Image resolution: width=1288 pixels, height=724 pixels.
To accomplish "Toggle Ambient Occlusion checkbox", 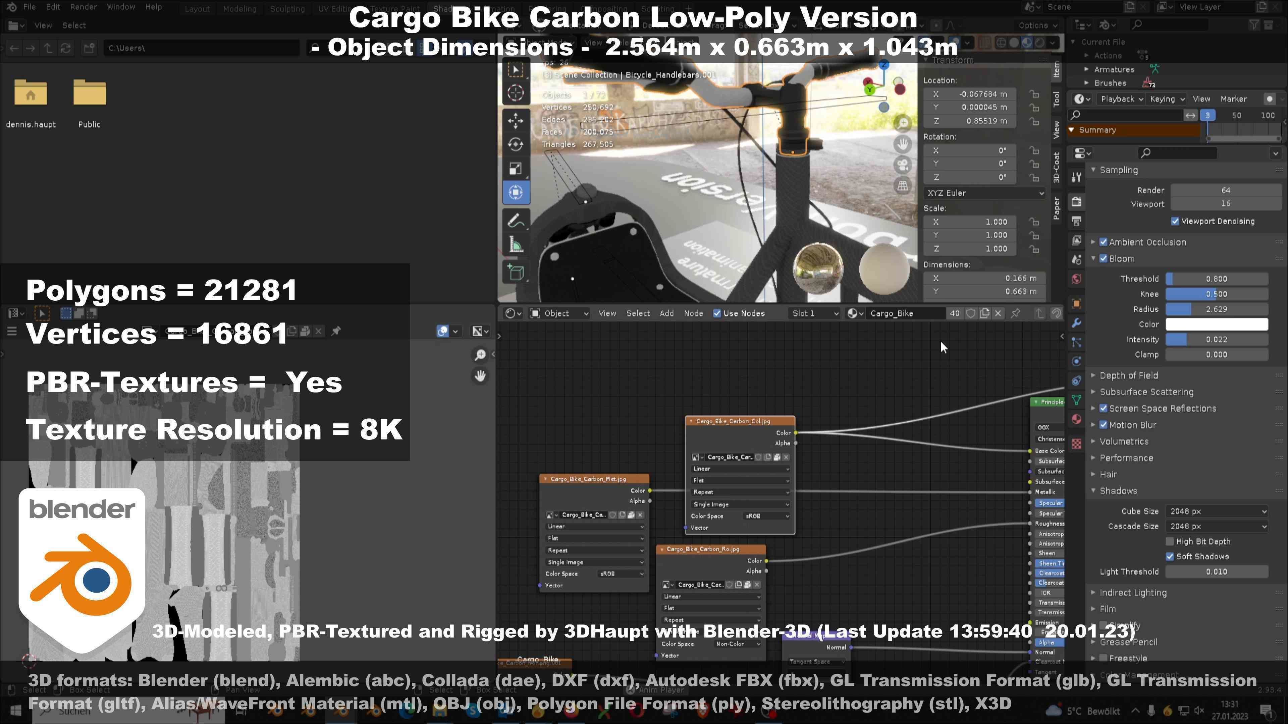I will (1104, 242).
